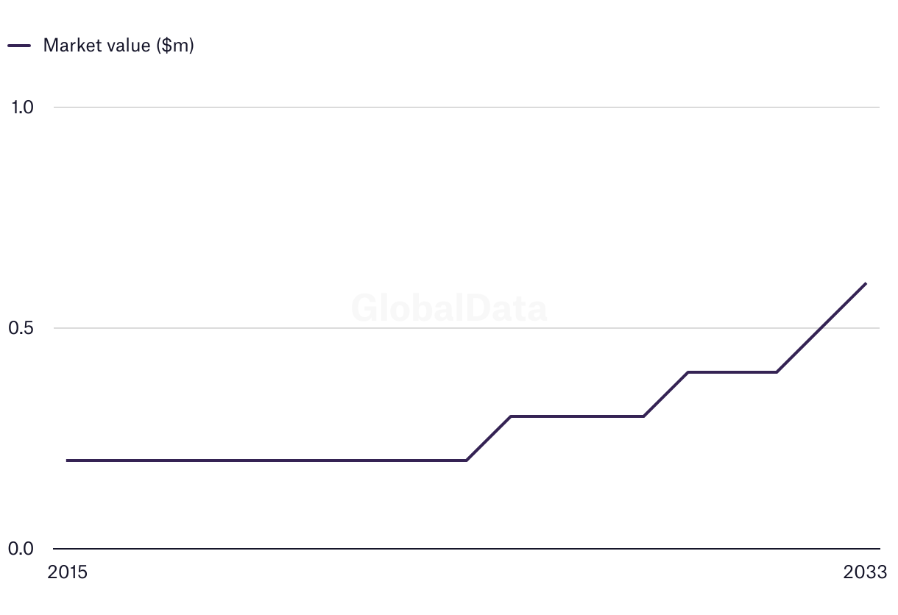
Task: Click the 1.0 horizontal gridline
Action: [442, 107]
